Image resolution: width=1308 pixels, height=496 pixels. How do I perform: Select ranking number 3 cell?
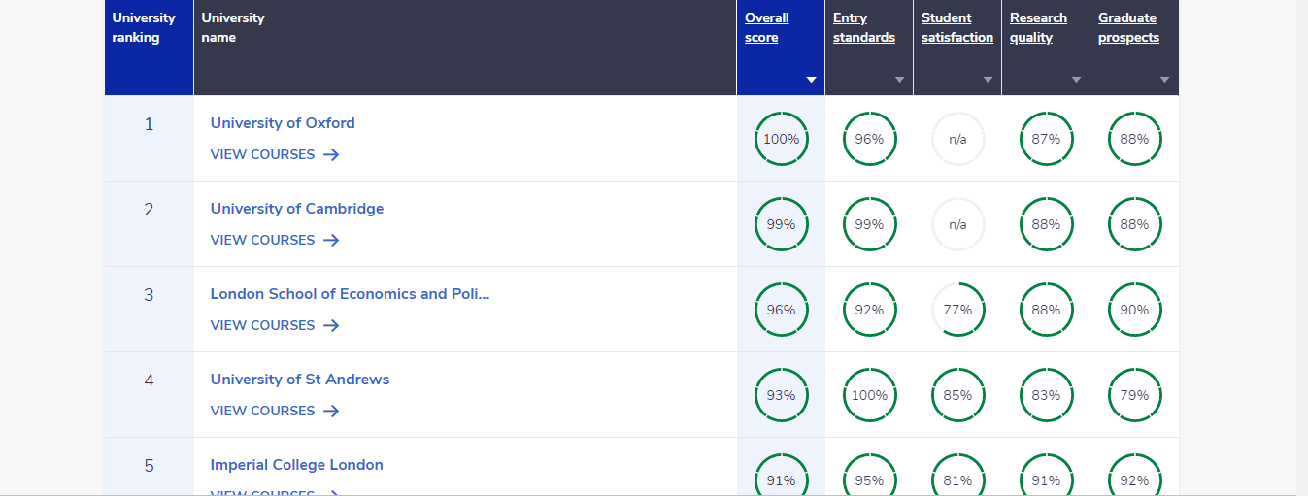(149, 309)
